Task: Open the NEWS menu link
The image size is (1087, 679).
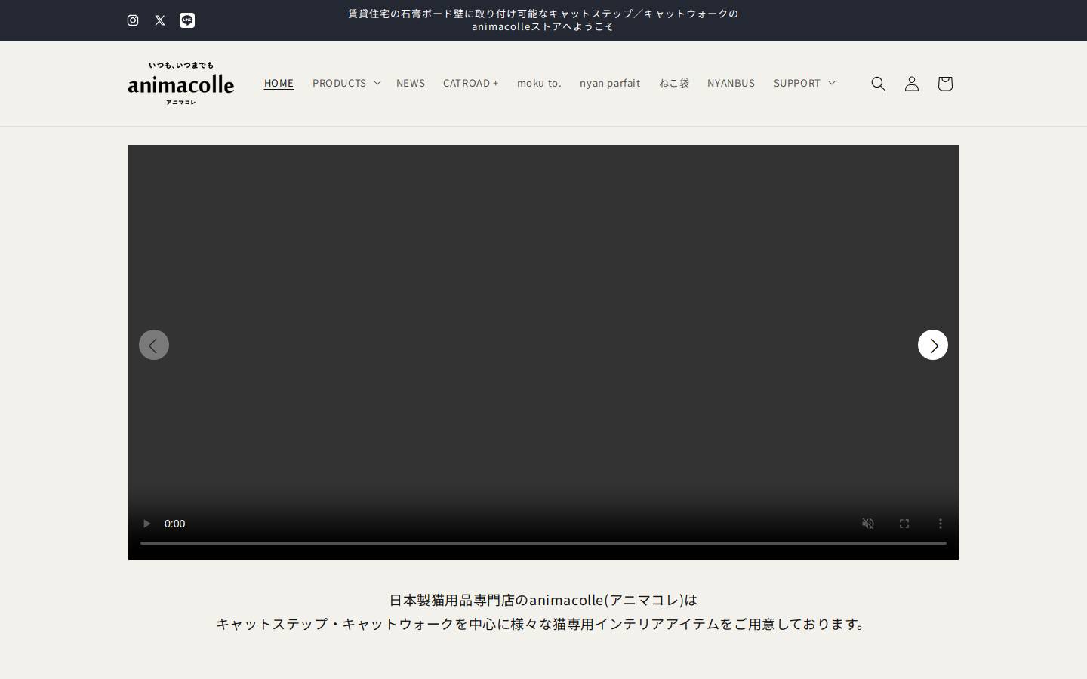Action: click(x=411, y=83)
